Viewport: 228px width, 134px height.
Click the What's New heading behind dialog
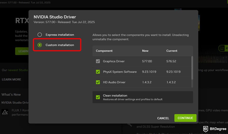pos(11,94)
